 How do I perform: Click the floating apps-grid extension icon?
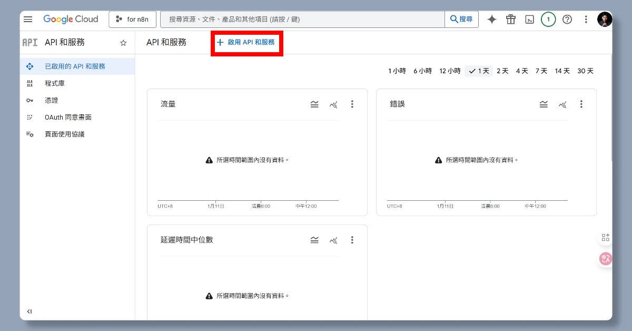click(x=605, y=238)
